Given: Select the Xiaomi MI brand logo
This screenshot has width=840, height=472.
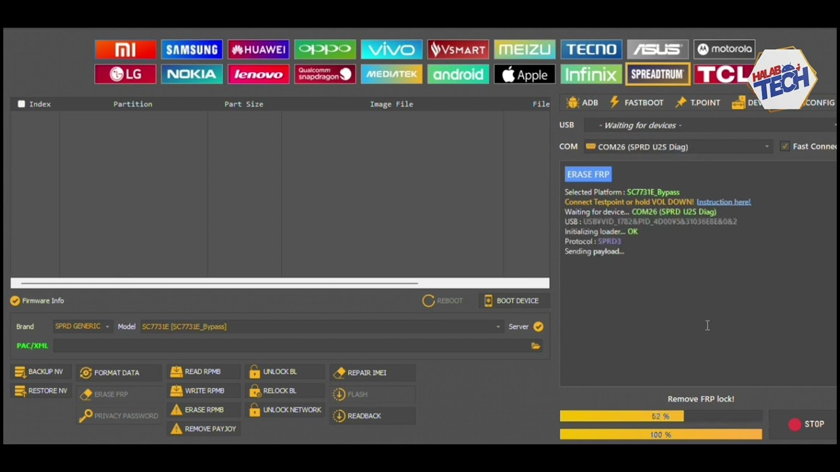Looking at the screenshot, I should [x=125, y=49].
